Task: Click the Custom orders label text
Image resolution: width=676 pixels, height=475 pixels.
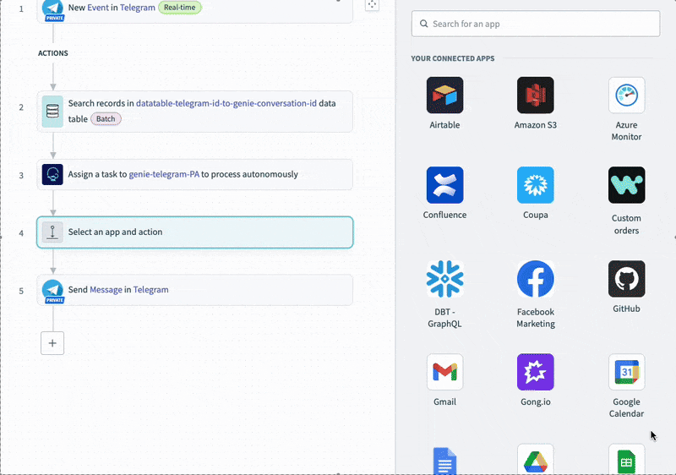Action: [626, 224]
